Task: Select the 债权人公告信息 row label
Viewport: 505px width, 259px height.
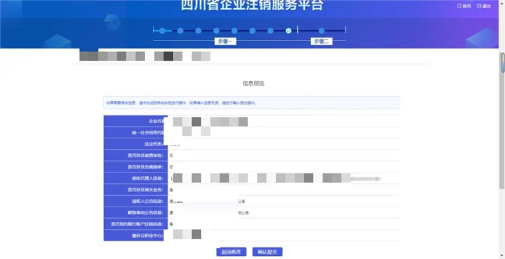Action: pos(136,202)
